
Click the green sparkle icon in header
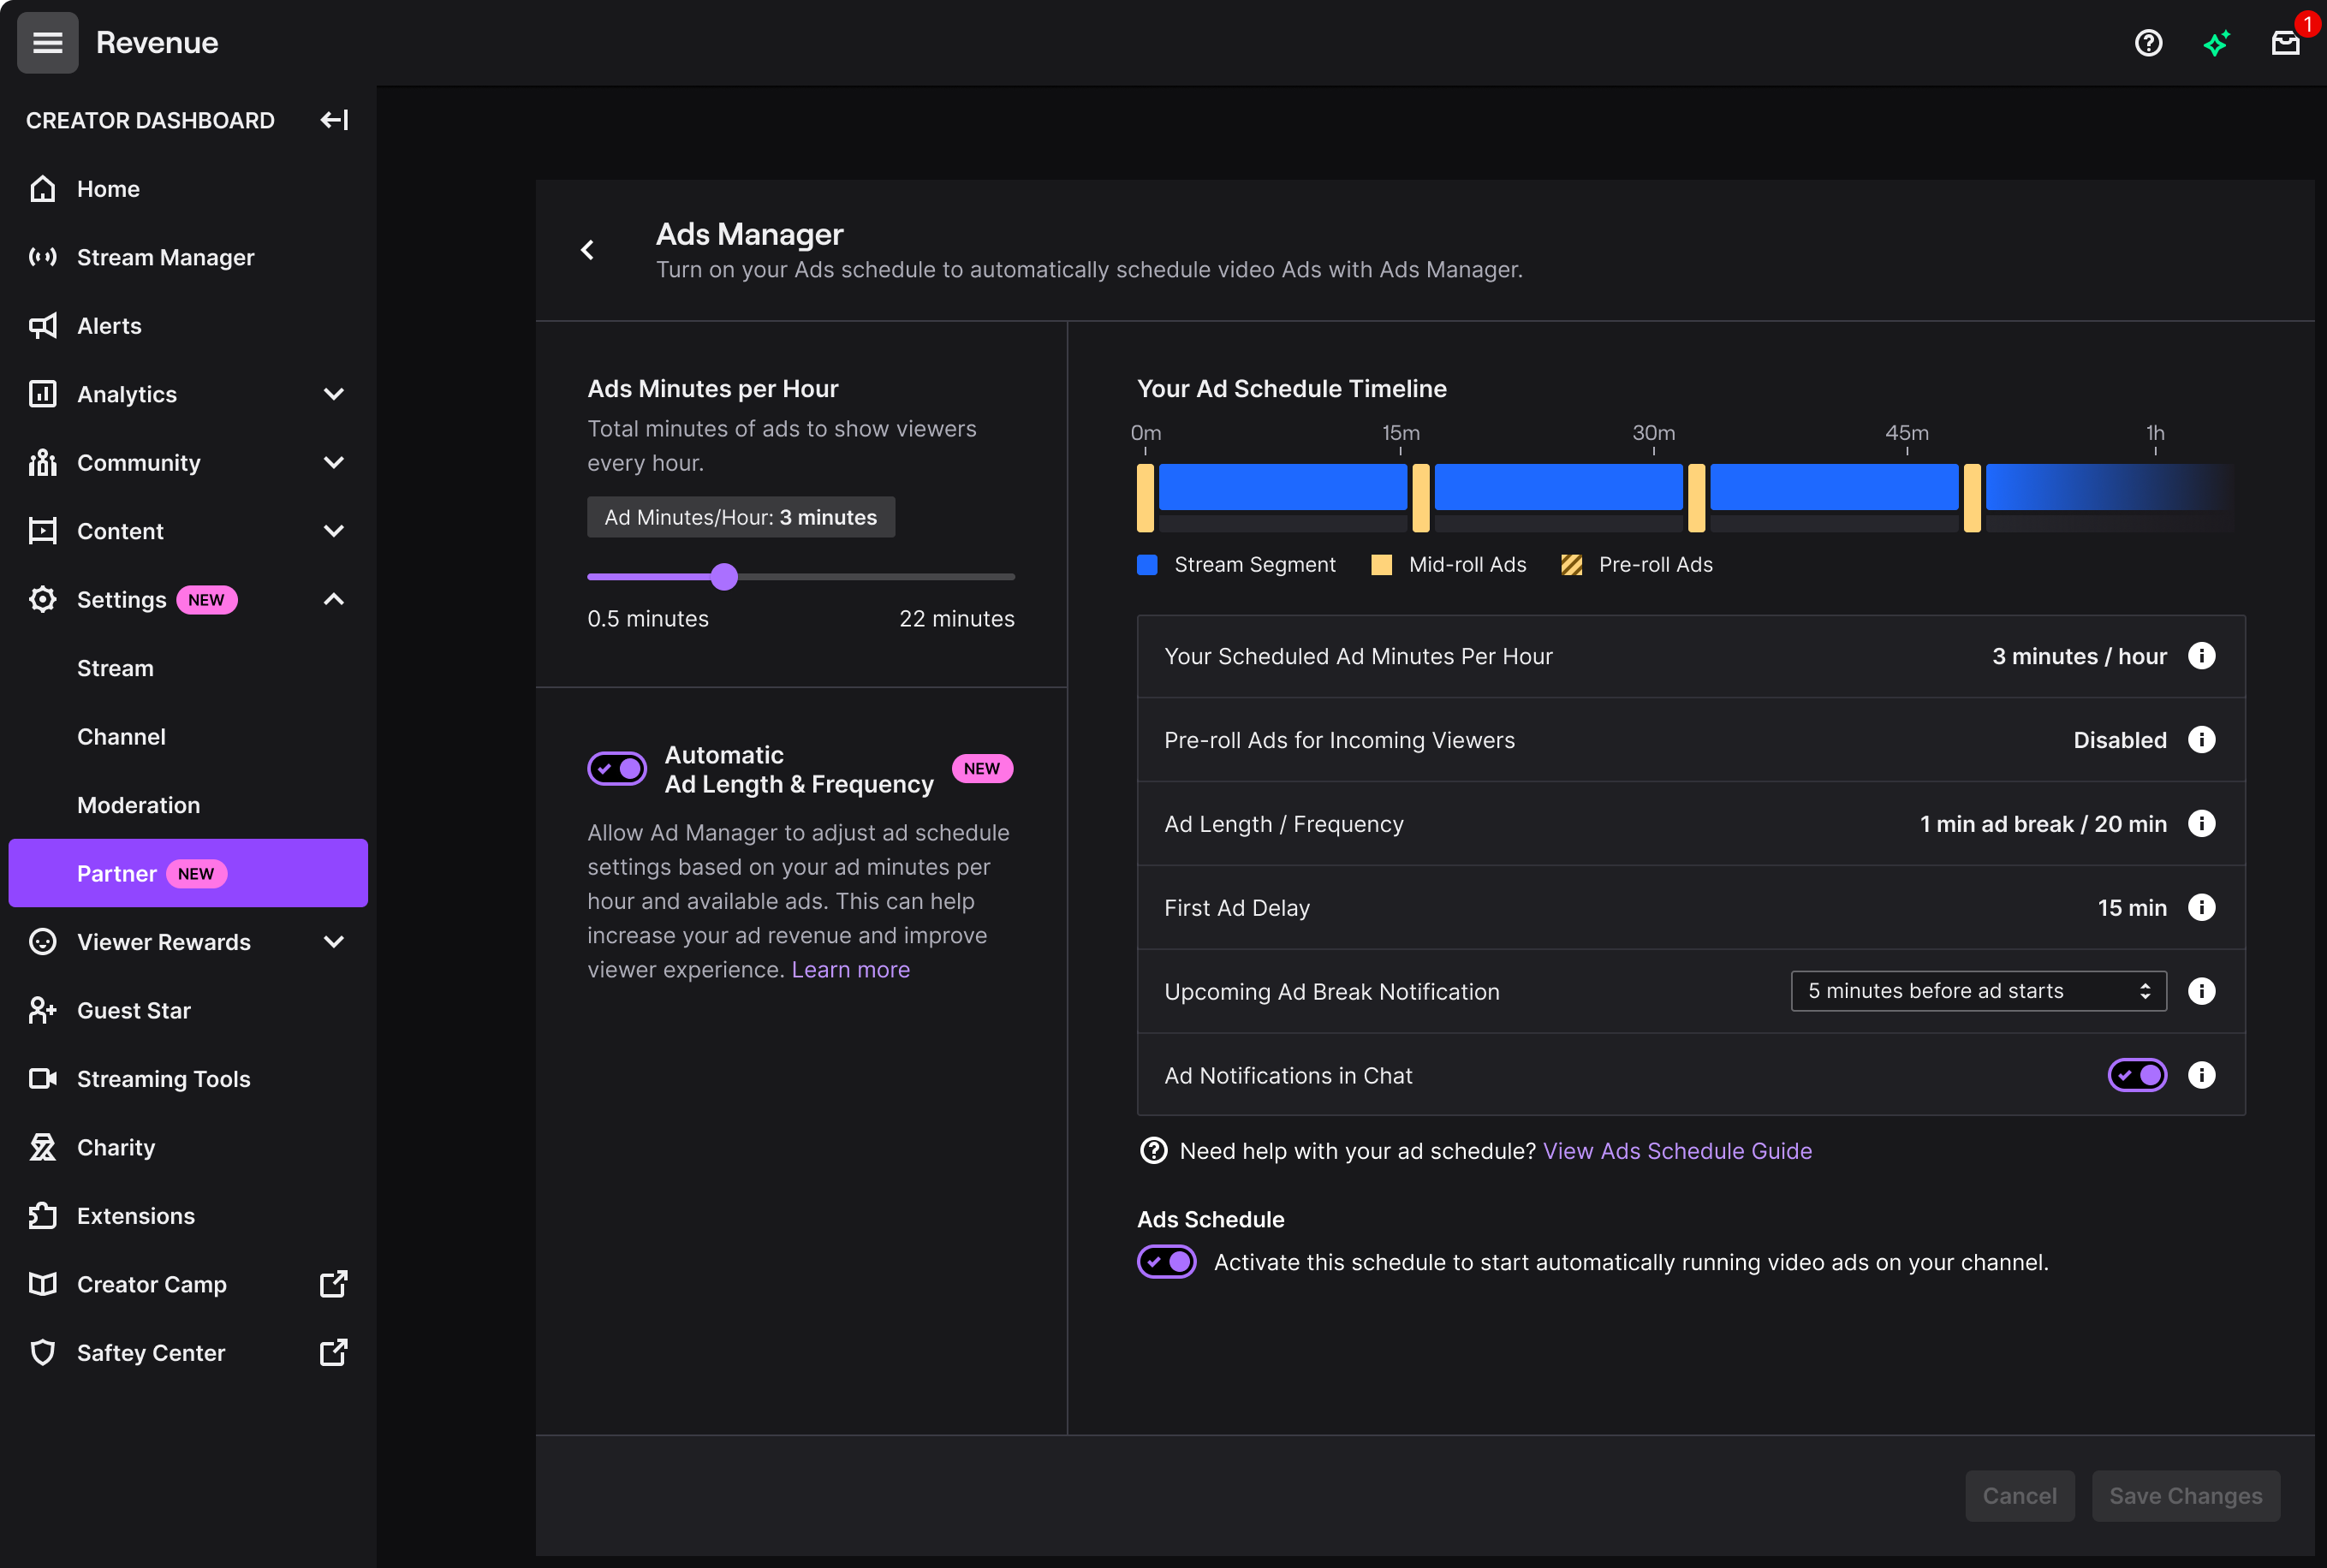pyautogui.click(x=2216, y=43)
